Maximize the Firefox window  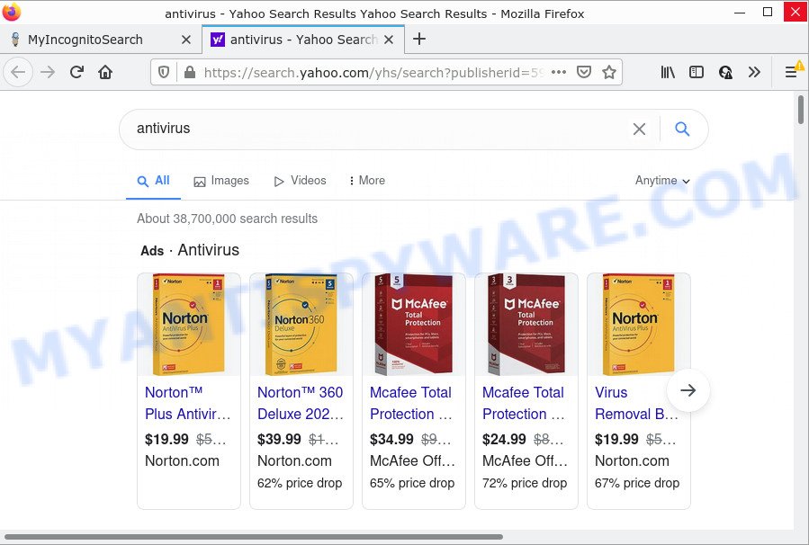768,12
